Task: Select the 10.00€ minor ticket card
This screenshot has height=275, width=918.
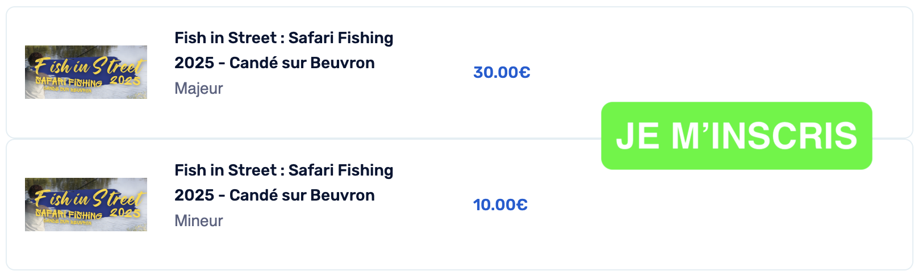Action: pyautogui.click(x=459, y=205)
